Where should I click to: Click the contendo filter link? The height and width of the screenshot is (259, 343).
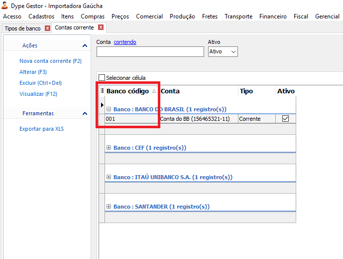[125, 42]
